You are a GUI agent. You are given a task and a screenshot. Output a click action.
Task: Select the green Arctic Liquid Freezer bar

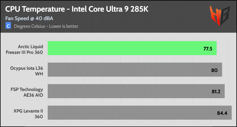point(132,48)
